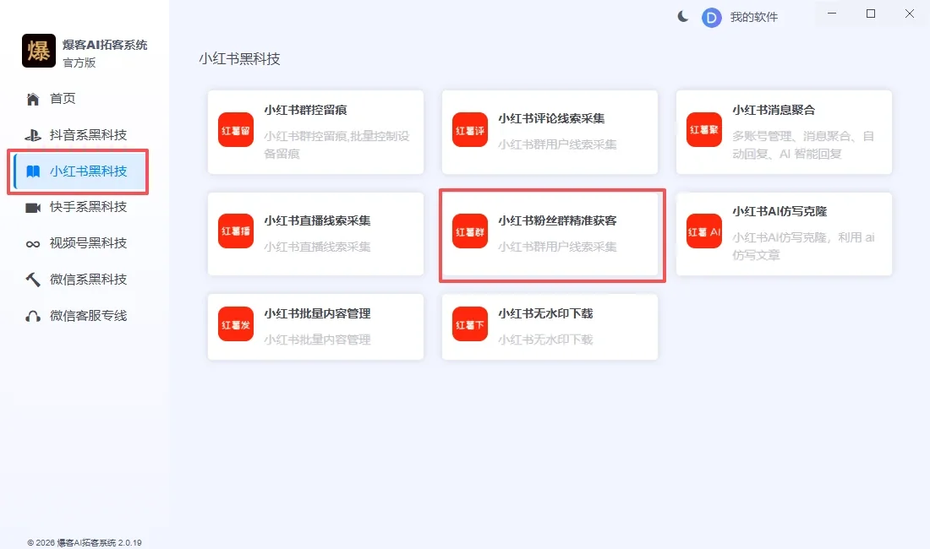Click the home icon beside 首页

click(33, 99)
